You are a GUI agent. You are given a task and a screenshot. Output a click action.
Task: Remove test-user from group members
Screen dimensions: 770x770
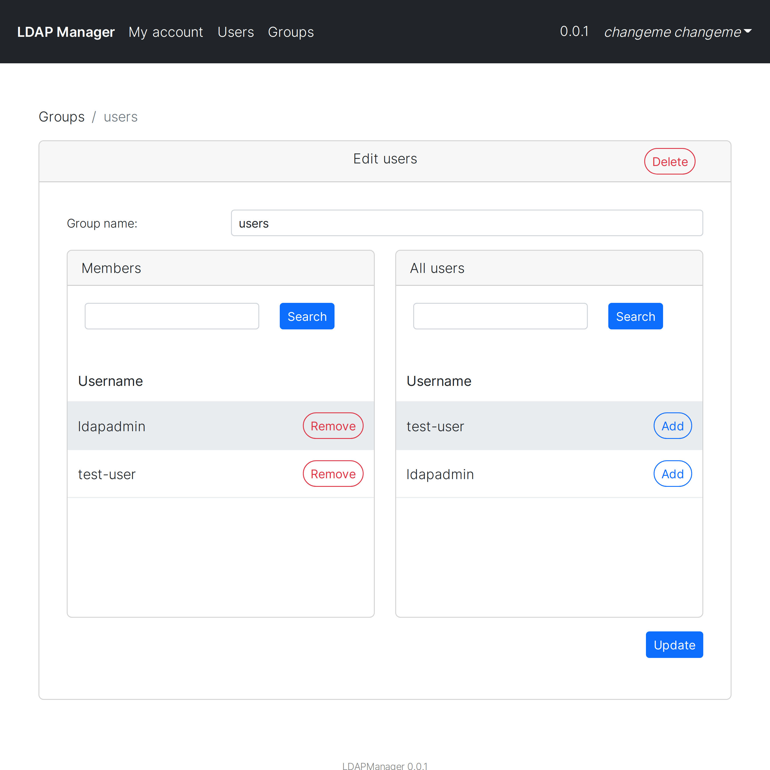tap(333, 473)
